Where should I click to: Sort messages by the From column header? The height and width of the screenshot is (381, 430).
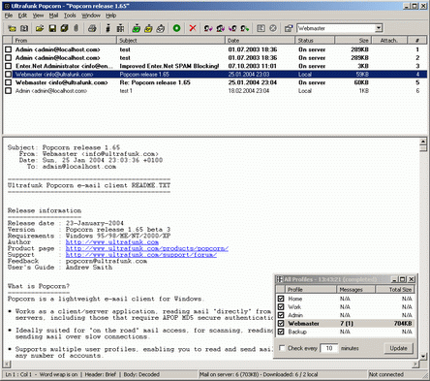[x=64, y=41]
